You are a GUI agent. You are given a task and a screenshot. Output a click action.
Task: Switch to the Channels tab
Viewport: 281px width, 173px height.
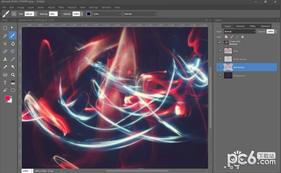click(x=240, y=26)
